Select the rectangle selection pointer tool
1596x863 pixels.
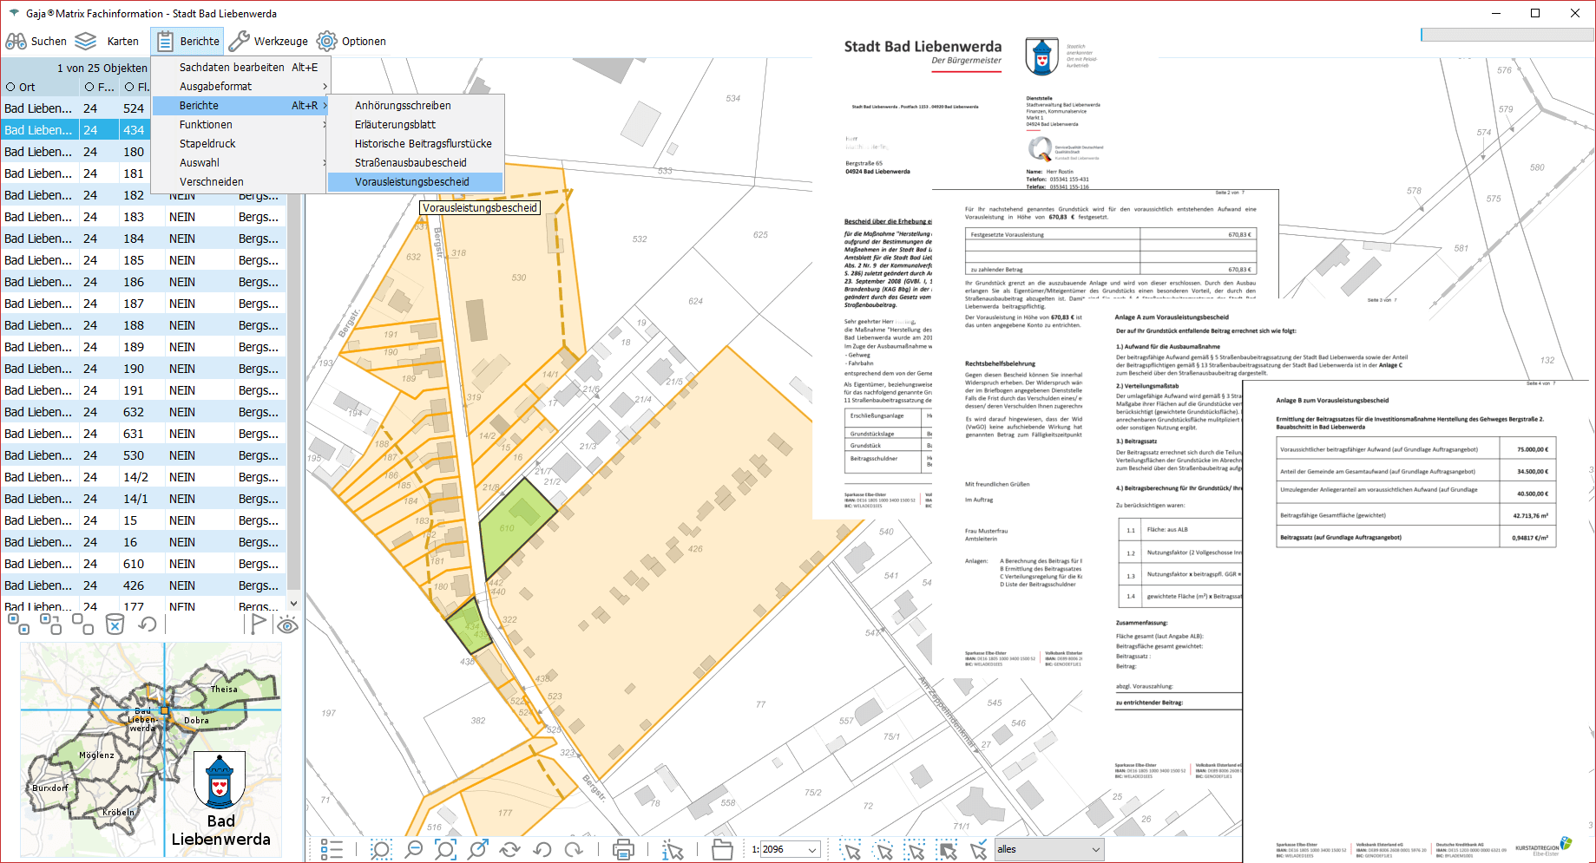[x=851, y=849]
